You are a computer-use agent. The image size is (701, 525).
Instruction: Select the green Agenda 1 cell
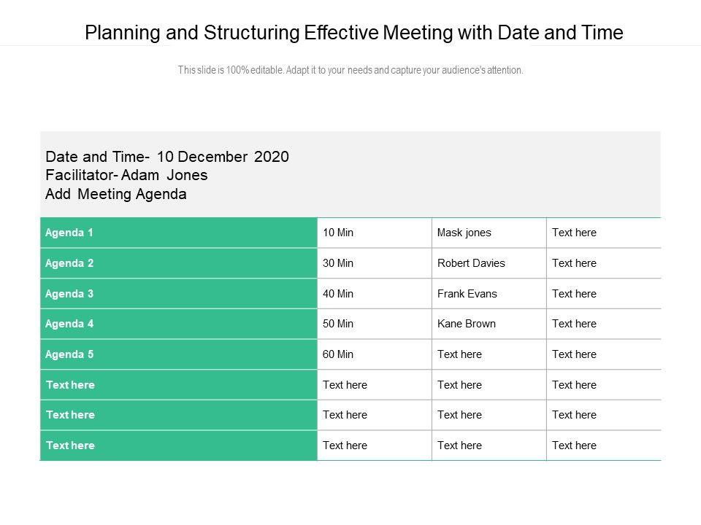(178, 233)
